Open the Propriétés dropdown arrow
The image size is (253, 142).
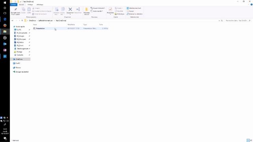click(110, 14)
